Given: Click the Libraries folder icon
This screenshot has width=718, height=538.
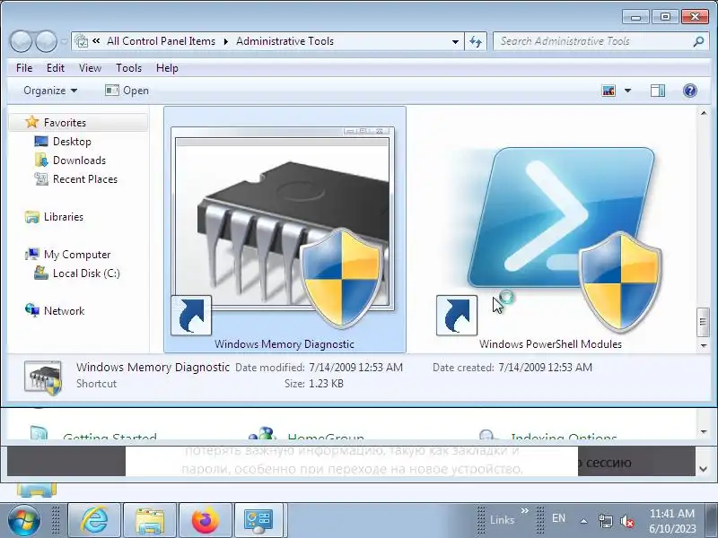Looking at the screenshot, I should pos(32,217).
